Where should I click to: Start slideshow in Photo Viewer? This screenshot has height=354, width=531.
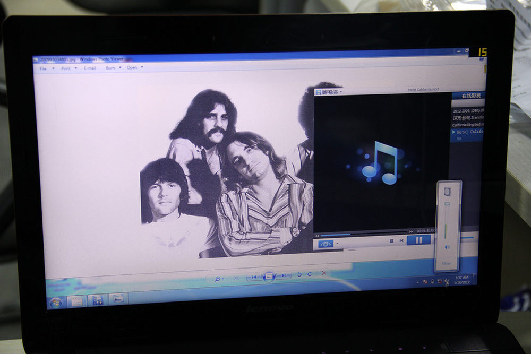tap(269, 276)
